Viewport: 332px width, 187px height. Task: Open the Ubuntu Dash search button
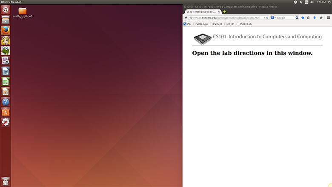(x=6, y=10)
